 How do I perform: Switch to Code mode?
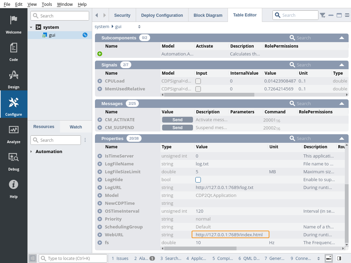[14, 51]
